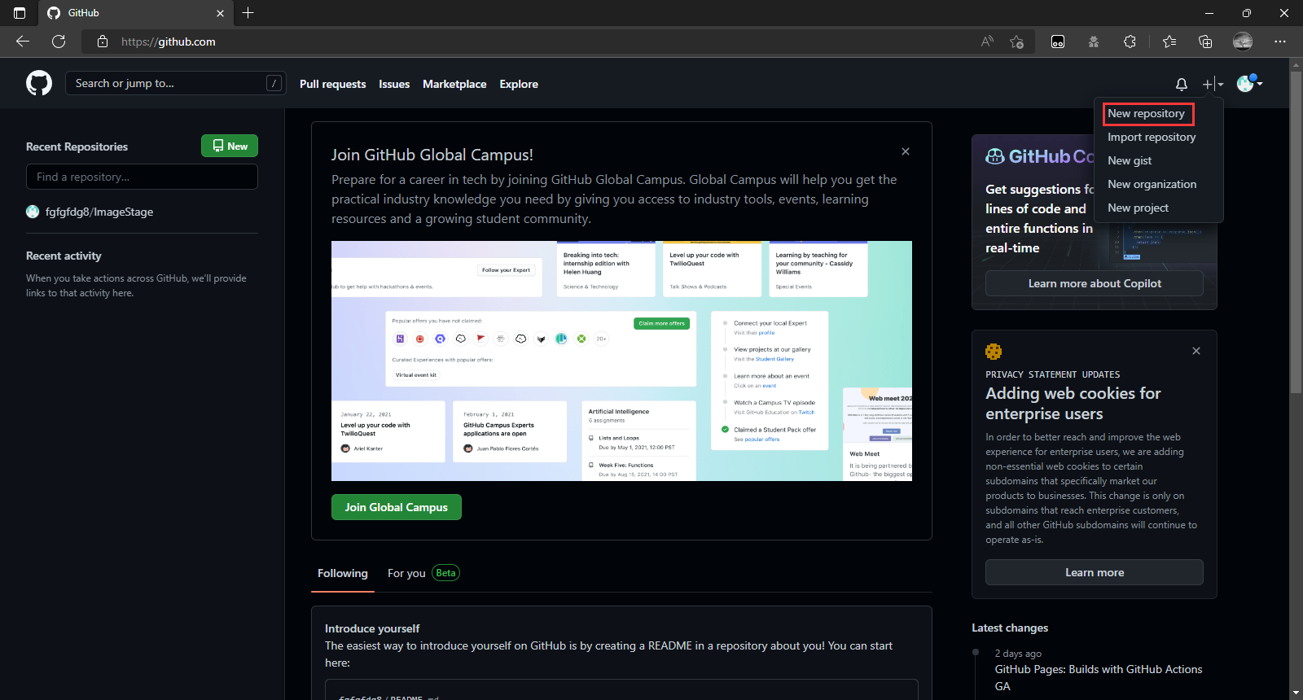Click the Global Campus preview image
The image size is (1303, 700).
pyautogui.click(x=621, y=361)
